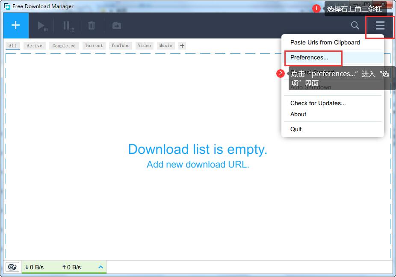Expand the speed panel chevron arrow
This screenshot has width=396, height=277.
[x=101, y=267]
